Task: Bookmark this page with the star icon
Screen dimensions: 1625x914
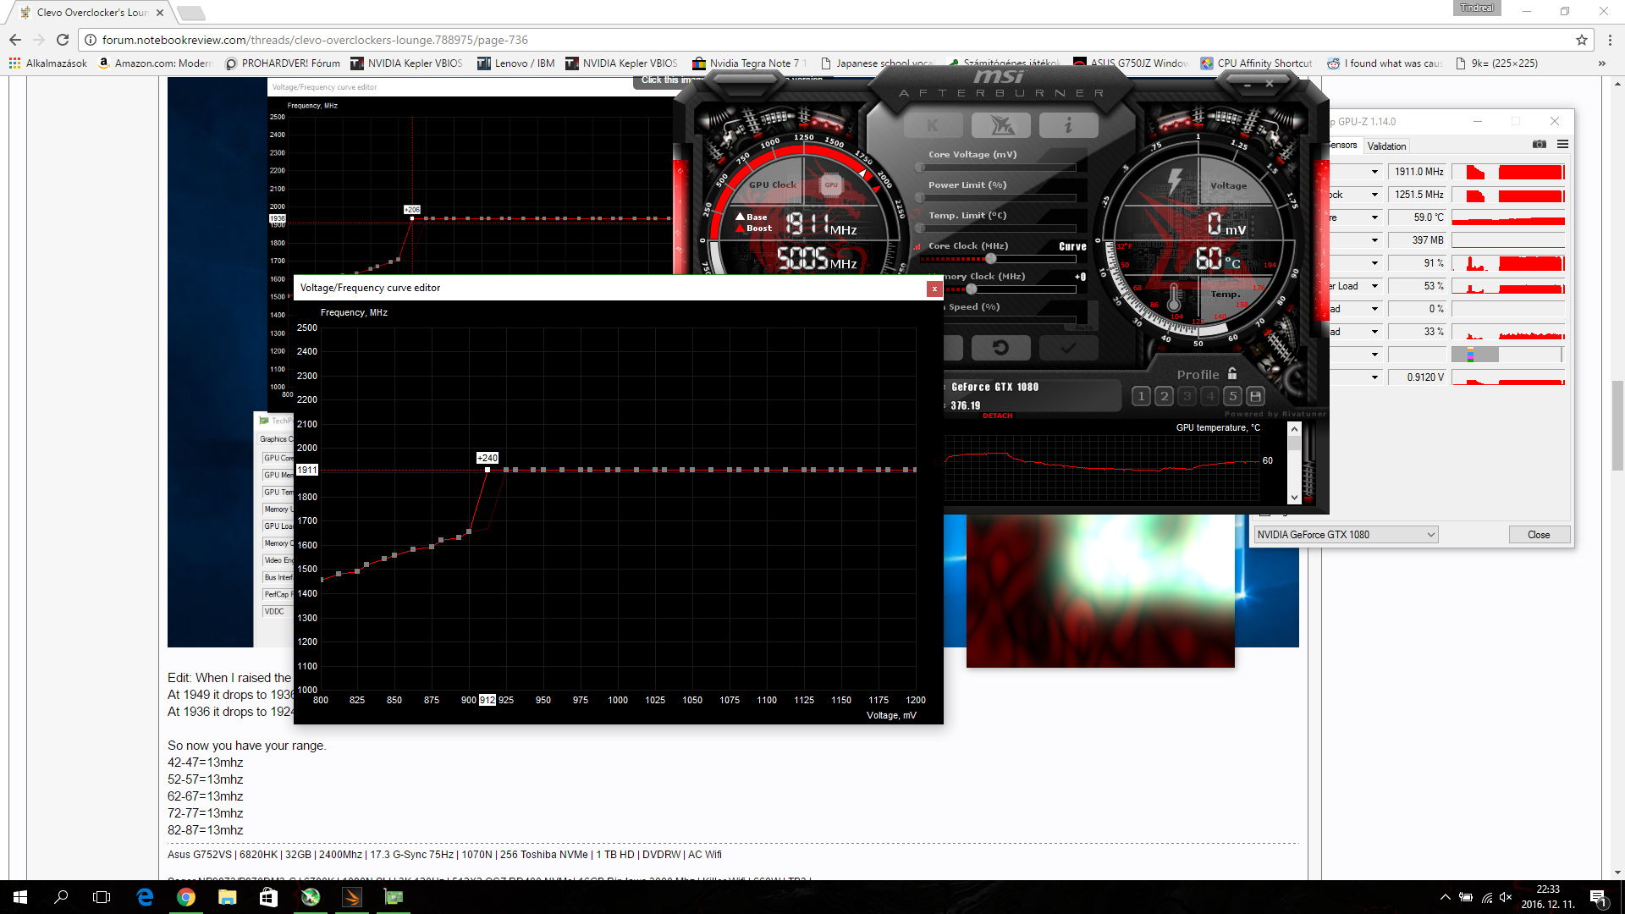Action: pos(1581,40)
